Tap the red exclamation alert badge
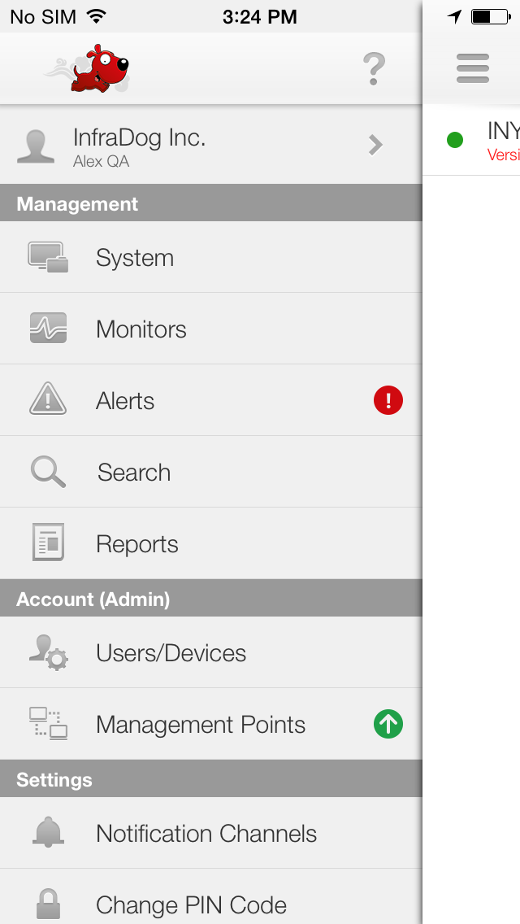Screen dimensions: 520x924 [x=388, y=400]
